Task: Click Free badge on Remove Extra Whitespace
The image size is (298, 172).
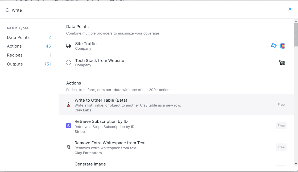Action: (x=281, y=147)
